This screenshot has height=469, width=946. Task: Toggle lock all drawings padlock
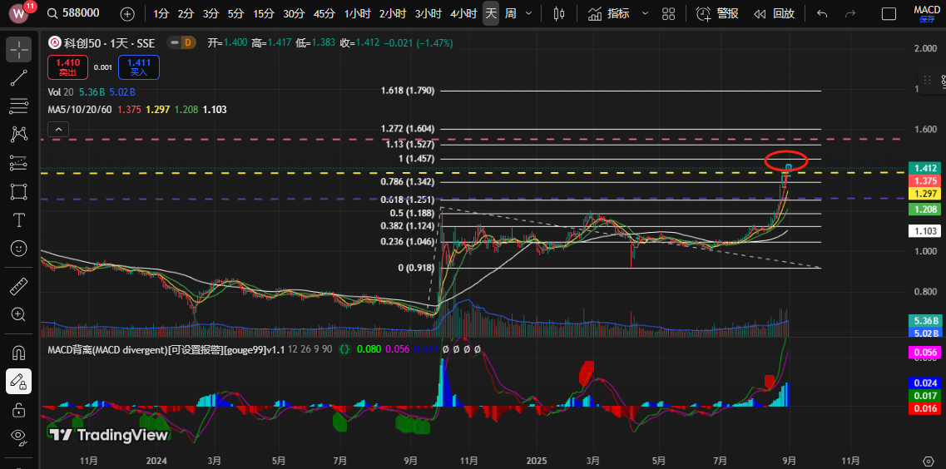pos(19,409)
